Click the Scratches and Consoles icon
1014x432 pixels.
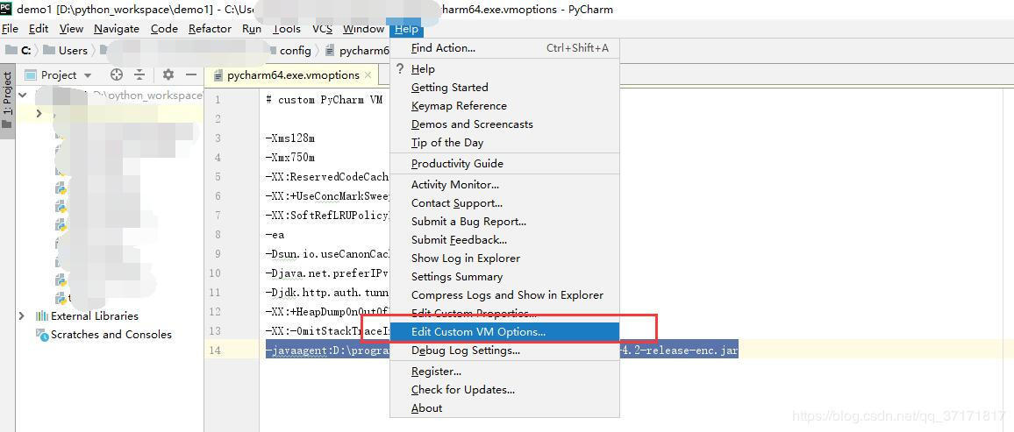[42, 335]
